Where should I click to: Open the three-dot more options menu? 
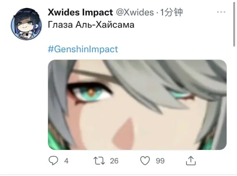(221, 12)
